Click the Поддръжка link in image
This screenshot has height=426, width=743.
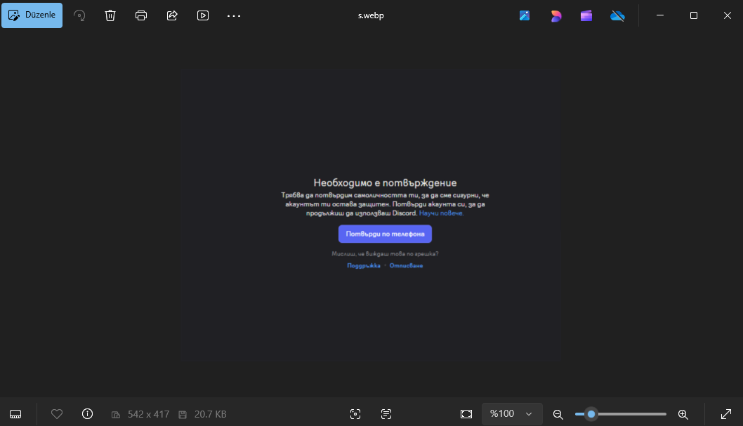click(364, 265)
